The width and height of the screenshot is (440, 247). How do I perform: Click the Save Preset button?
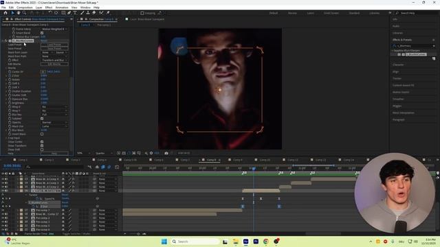coord(54,49)
